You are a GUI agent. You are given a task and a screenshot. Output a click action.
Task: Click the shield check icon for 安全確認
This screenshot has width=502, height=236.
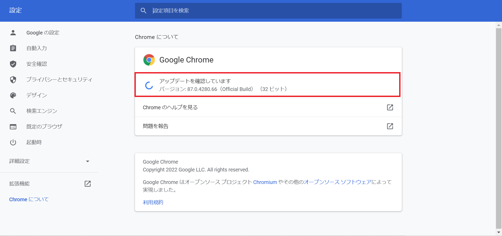(x=13, y=64)
